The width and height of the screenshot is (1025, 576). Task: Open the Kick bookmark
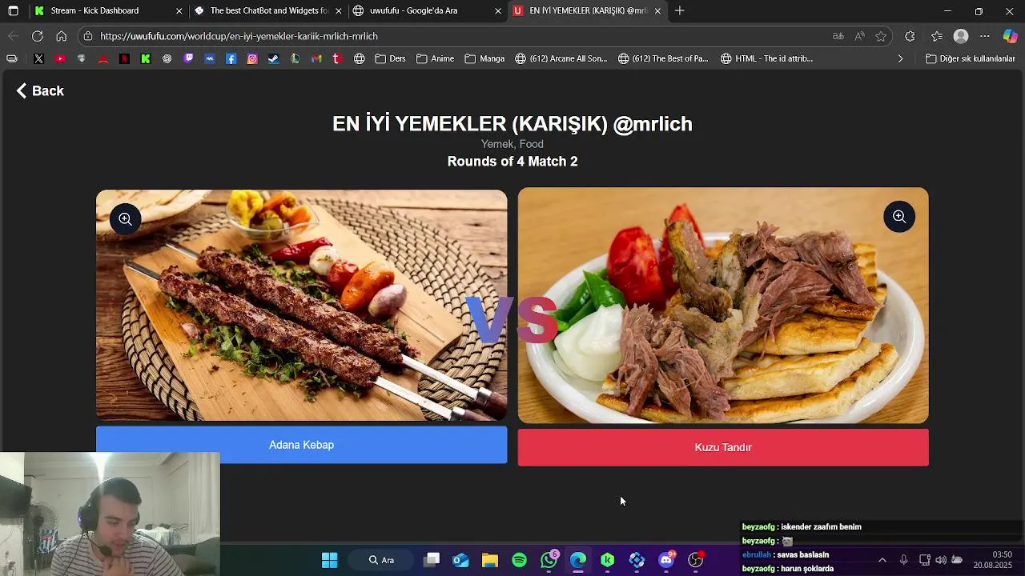[x=146, y=58]
